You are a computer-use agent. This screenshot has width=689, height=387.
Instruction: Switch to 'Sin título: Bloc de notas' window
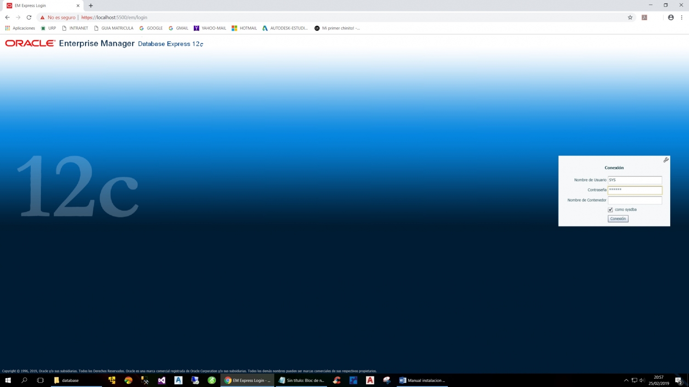pyautogui.click(x=301, y=380)
